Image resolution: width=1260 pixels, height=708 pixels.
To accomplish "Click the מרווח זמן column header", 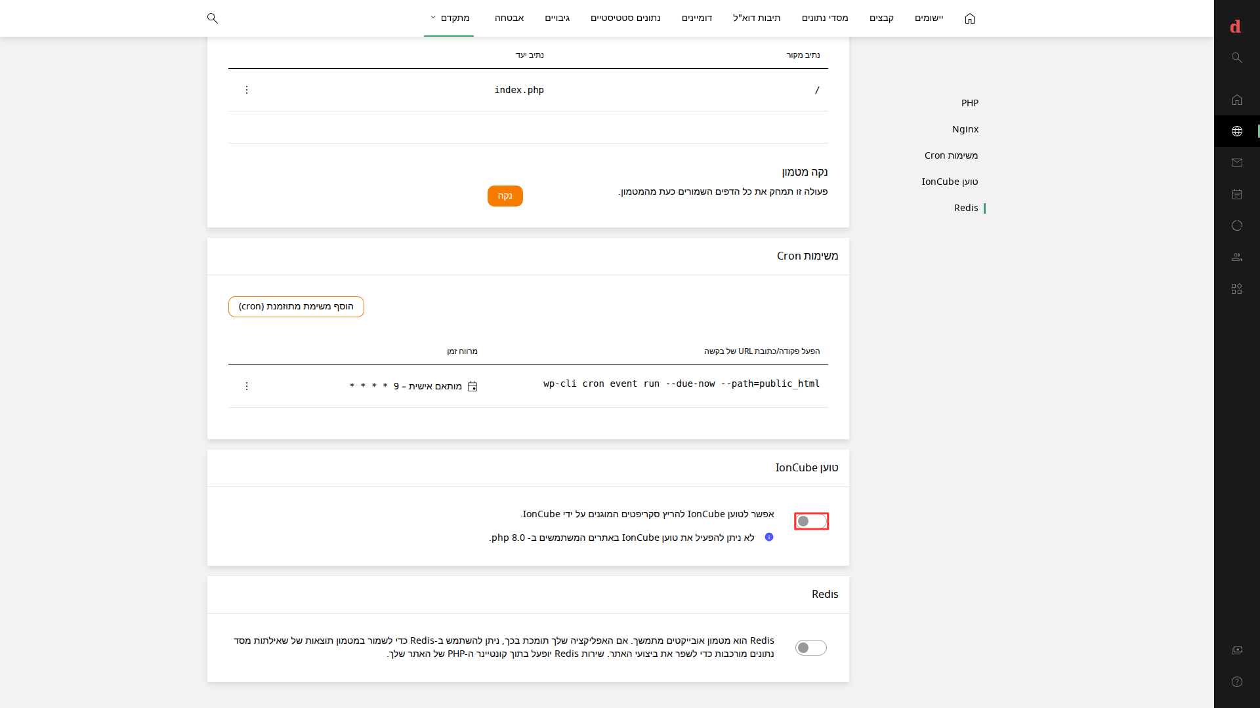I will tap(462, 351).
